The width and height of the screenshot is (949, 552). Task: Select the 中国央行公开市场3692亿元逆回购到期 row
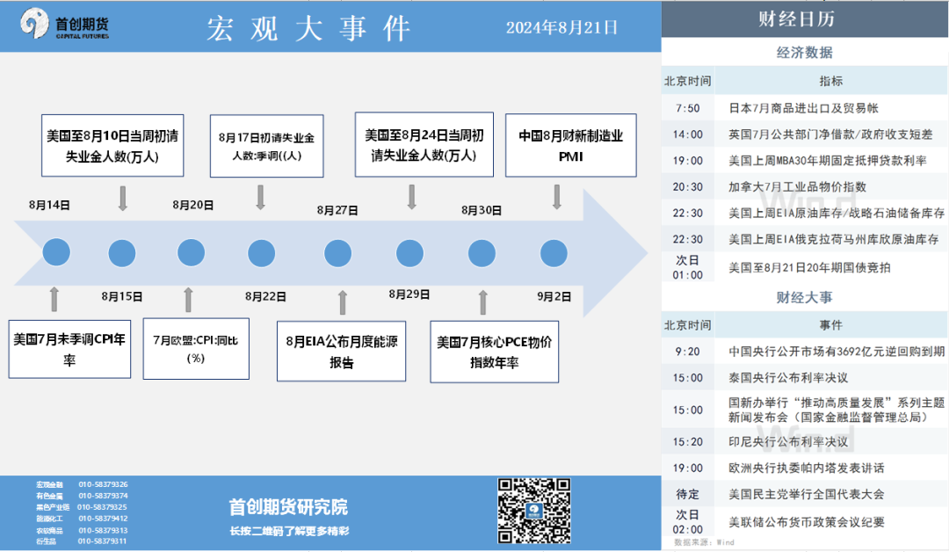(804, 352)
